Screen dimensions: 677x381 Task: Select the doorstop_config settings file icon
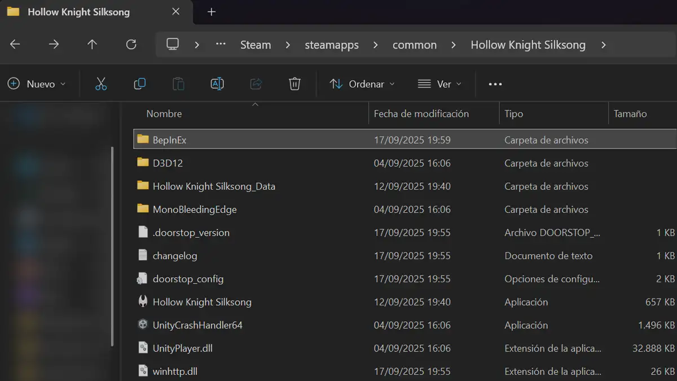pyautogui.click(x=143, y=278)
